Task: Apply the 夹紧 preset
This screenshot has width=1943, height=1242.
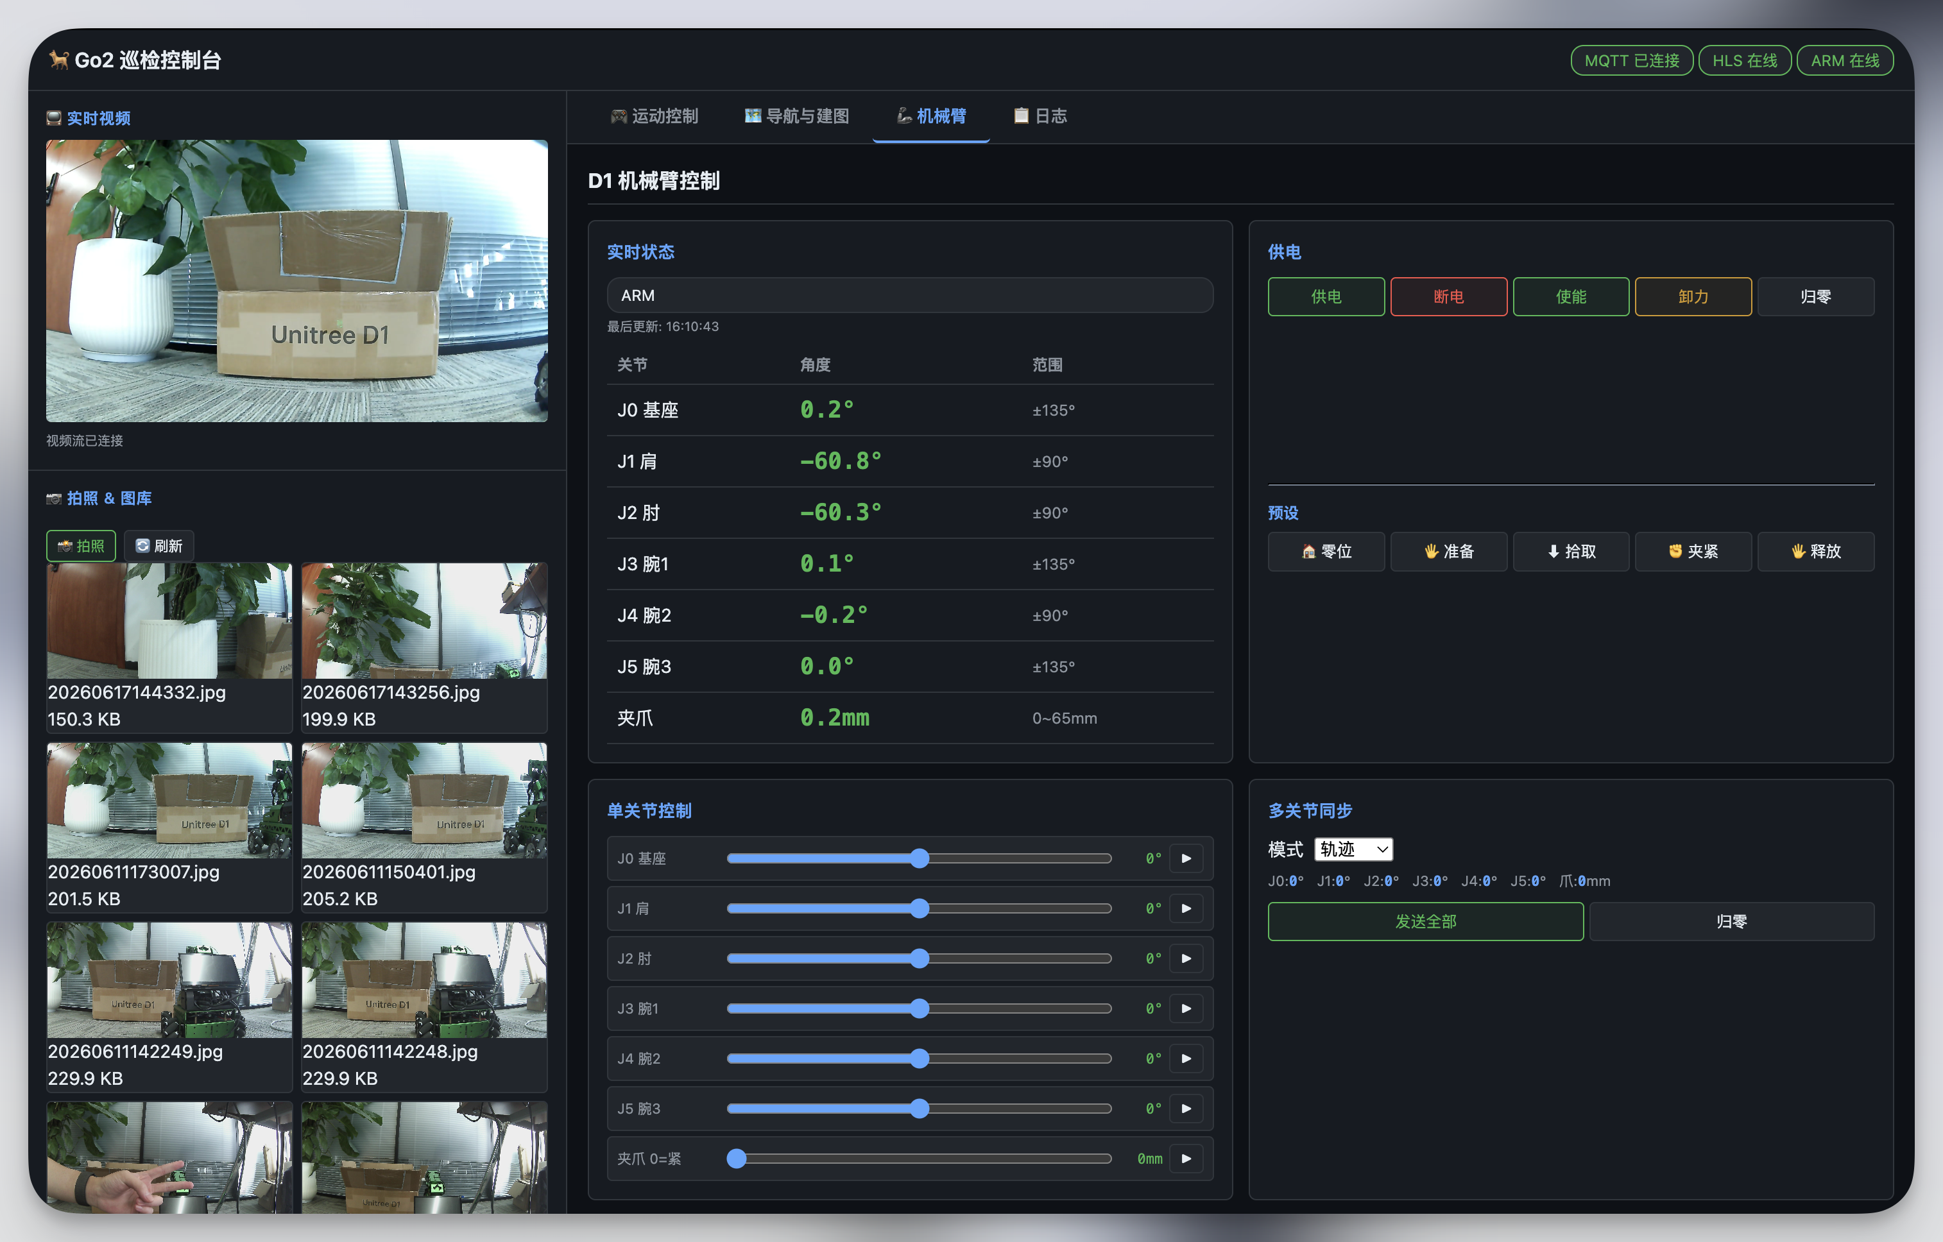Action: tap(1693, 552)
